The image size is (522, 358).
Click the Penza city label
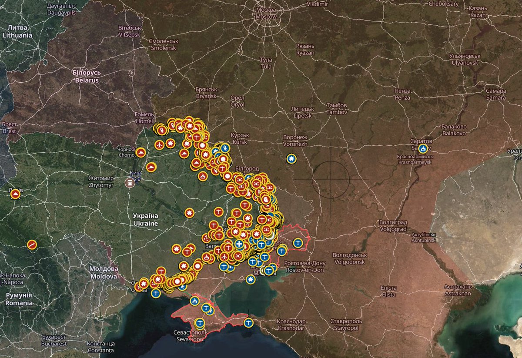point(402,94)
